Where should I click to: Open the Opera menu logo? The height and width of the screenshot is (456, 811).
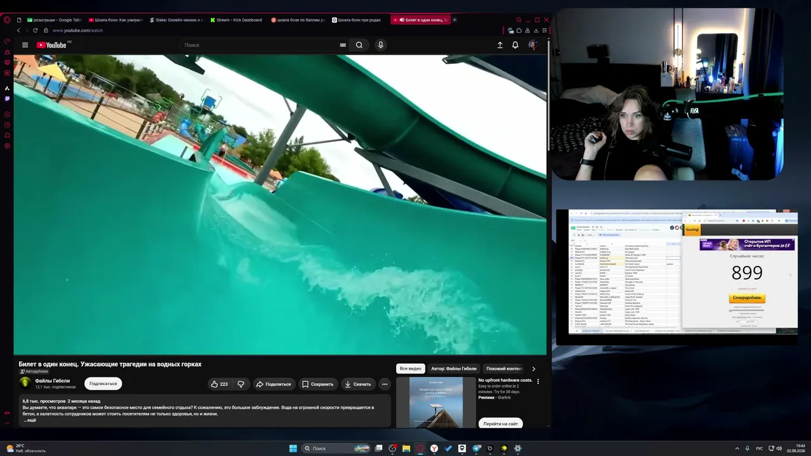[x=7, y=20]
